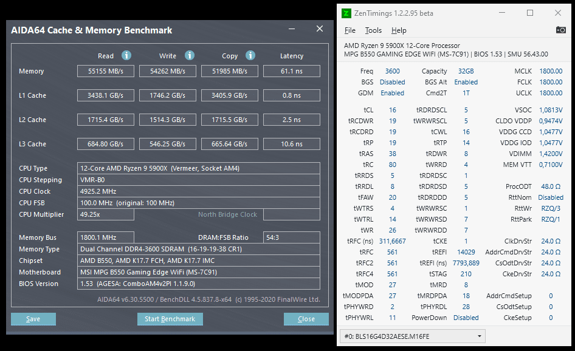Click the L3 Cache copy value 665.64 GB/s
This screenshot has width=575, height=351.
tap(230, 144)
